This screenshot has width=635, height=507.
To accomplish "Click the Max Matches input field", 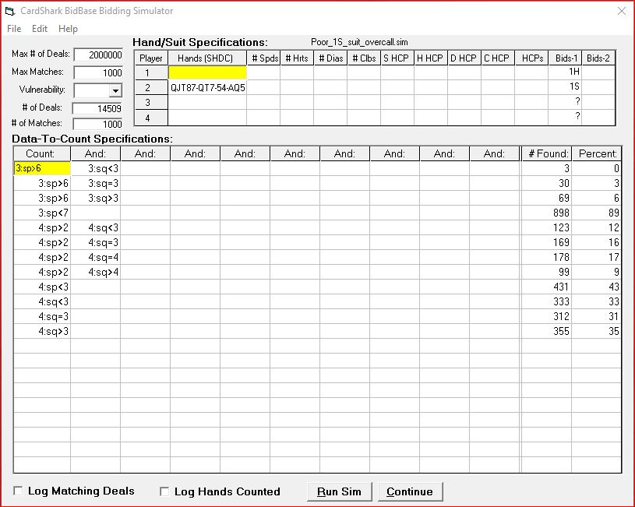I will pos(98,72).
